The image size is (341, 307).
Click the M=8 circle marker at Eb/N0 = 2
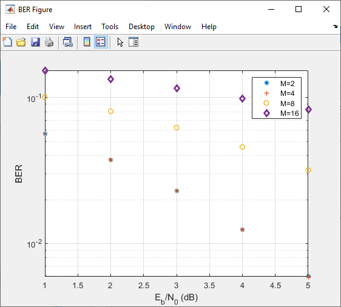[x=110, y=111]
